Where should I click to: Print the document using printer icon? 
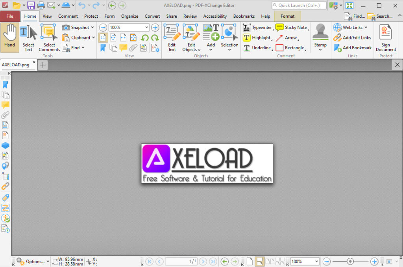41,5
